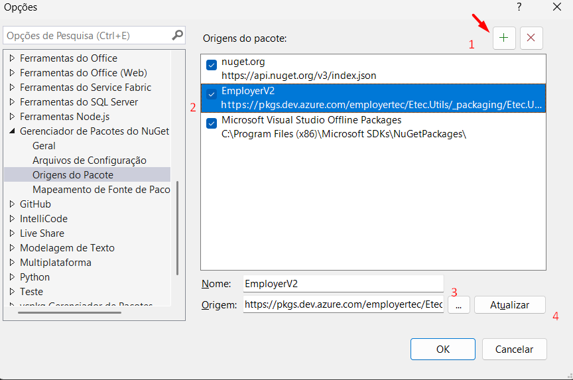Select Multiplataforma tree label
Viewport: 573px width, 380px height.
(x=56, y=263)
